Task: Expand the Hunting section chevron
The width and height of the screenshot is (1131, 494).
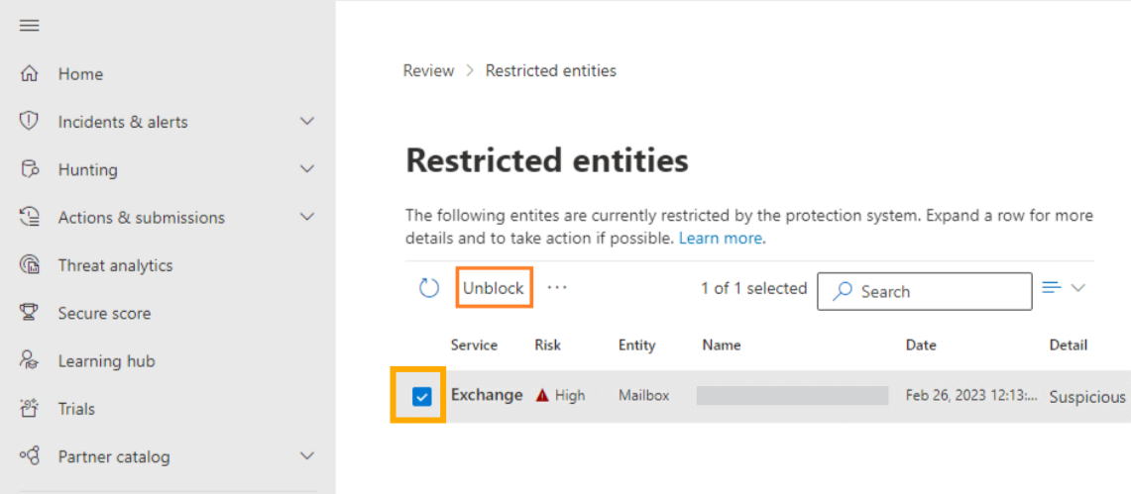Action: [307, 170]
